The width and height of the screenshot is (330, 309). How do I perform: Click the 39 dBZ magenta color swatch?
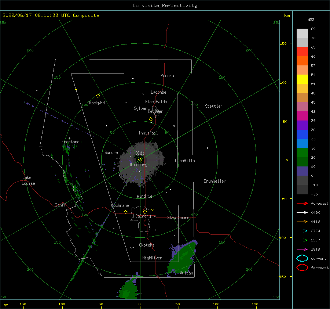coord(302,116)
